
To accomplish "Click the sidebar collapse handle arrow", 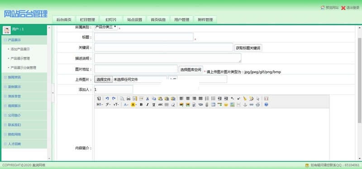I will [x=53, y=93].
